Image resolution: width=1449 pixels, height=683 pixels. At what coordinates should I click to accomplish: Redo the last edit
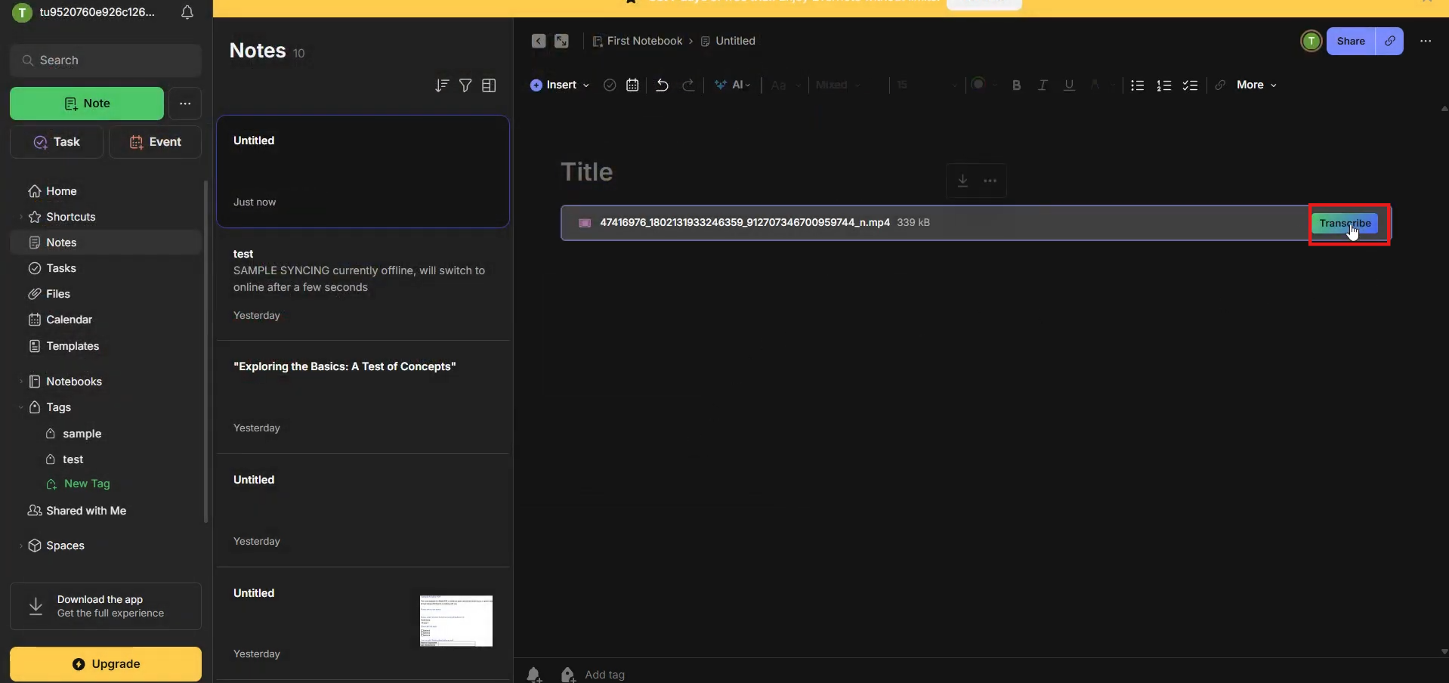click(x=688, y=85)
